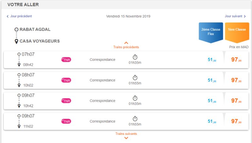This screenshot has height=143, width=252.
Task: Choose 97 MAD first class fare for 08h07
Action: tap(236, 80)
